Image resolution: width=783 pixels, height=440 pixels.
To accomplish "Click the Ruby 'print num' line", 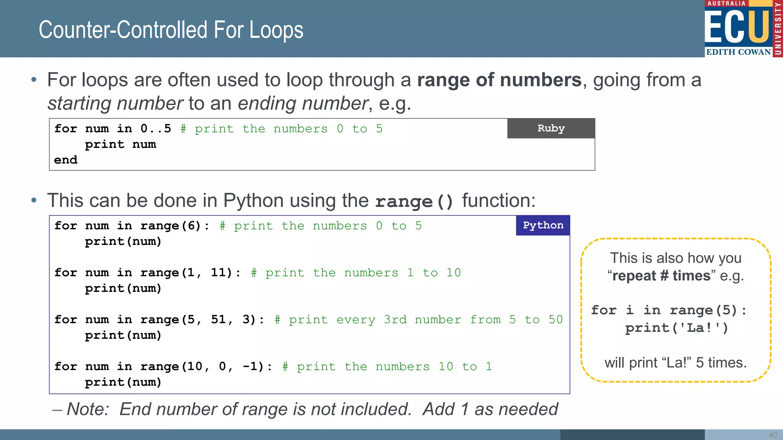I will point(120,144).
